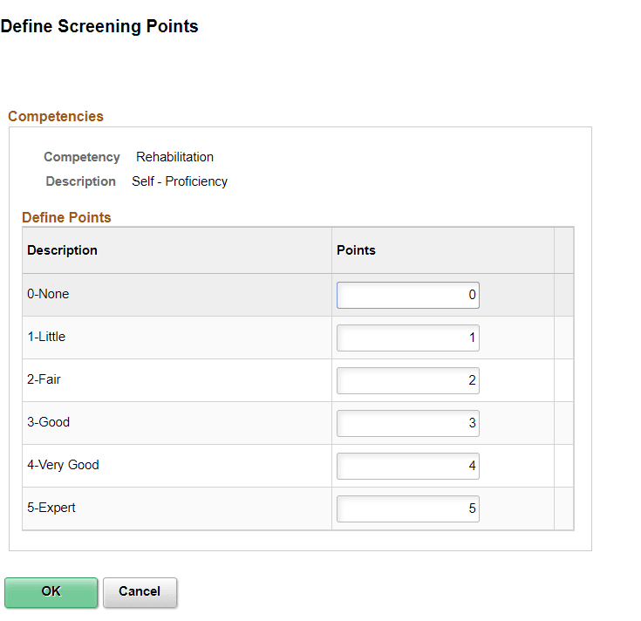
Task: Select the 2-Fair row label
Action: tap(44, 379)
